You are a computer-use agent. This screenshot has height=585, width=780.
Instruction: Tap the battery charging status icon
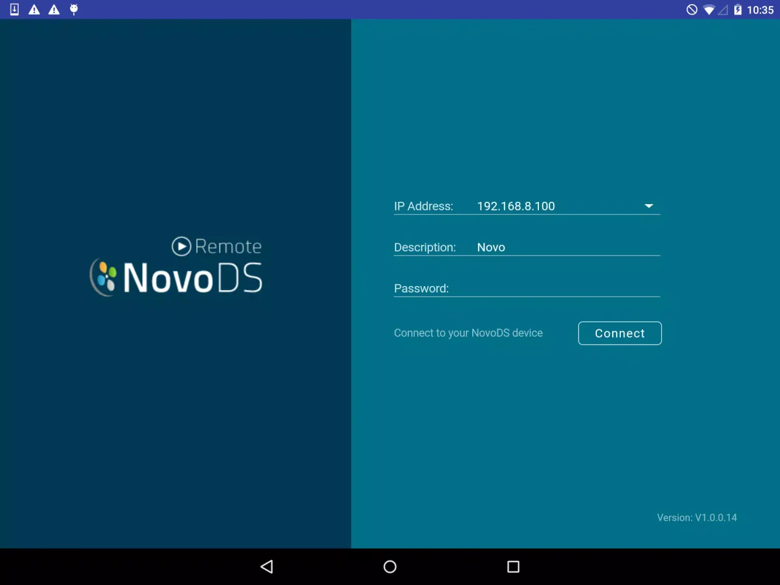(x=738, y=9)
